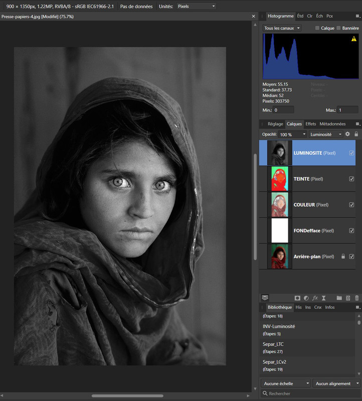
Task: Open the Bibliothèque panel options menu icon
Action: click(358, 307)
